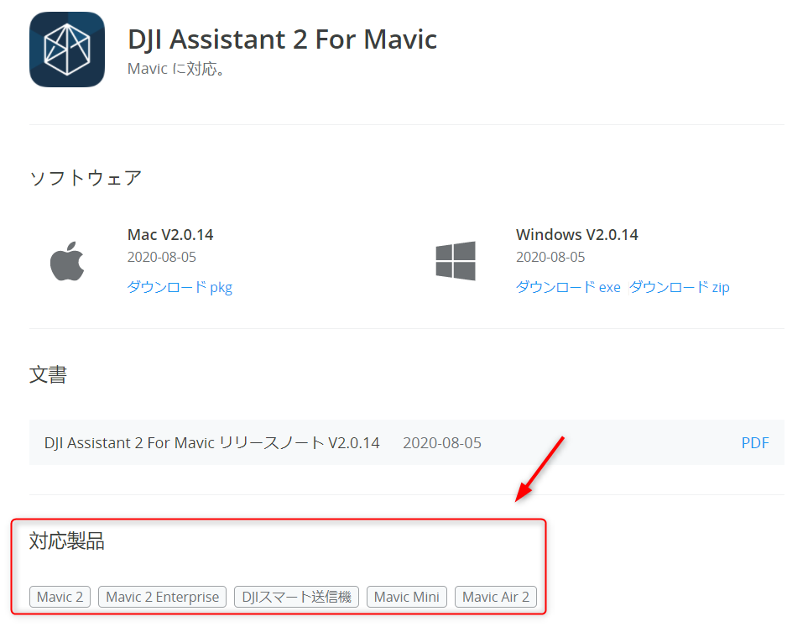Viewport: 787px width, 632px height.
Task: Click the Apple logo icon
Action: (68, 261)
